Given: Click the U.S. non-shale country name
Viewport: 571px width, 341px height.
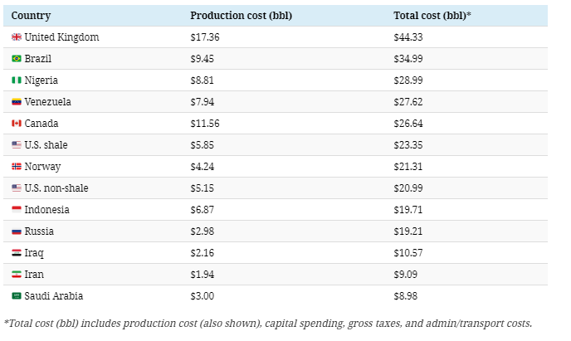Looking at the screenshot, I should pyautogui.click(x=56, y=188).
